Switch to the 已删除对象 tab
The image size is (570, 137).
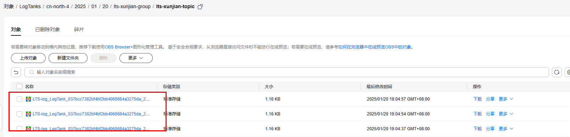[47, 29]
